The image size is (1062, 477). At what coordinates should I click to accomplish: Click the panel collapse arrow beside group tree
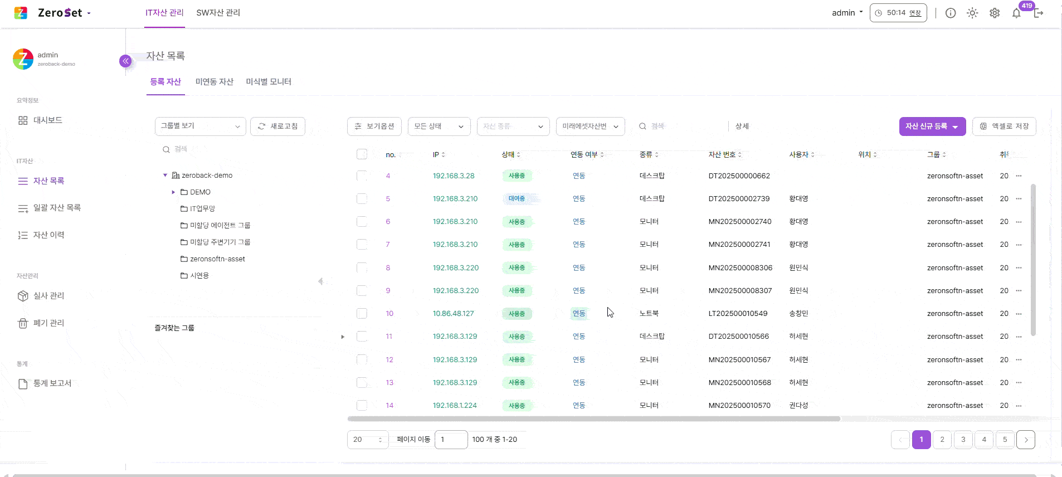(320, 281)
